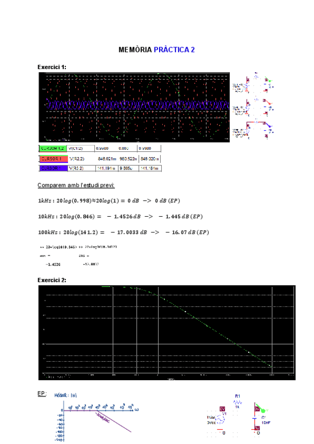Click the 141.181m value in cursor table
This screenshot has width=314, height=444.
tap(150, 168)
